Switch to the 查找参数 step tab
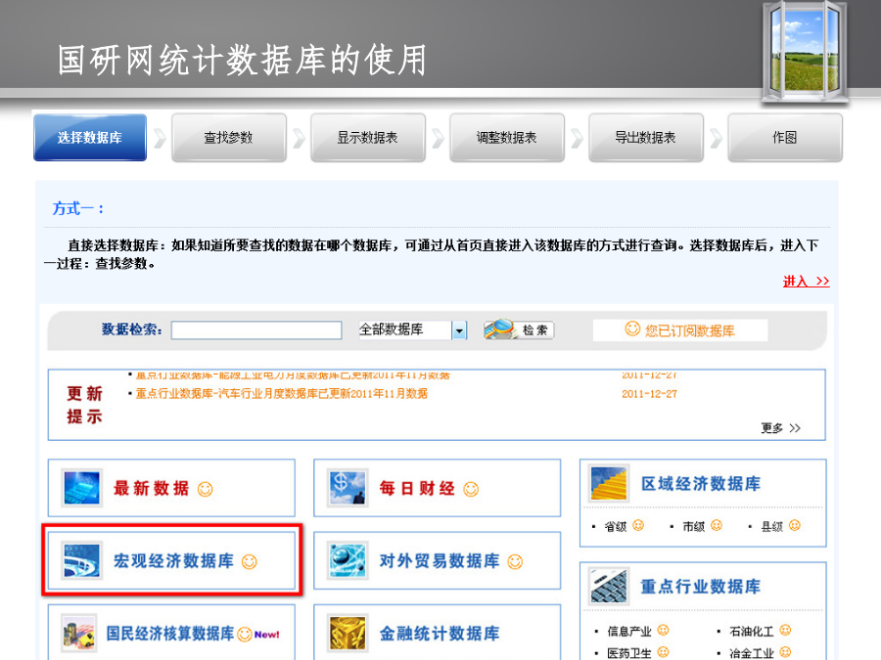This screenshot has height=660, width=881. click(229, 138)
